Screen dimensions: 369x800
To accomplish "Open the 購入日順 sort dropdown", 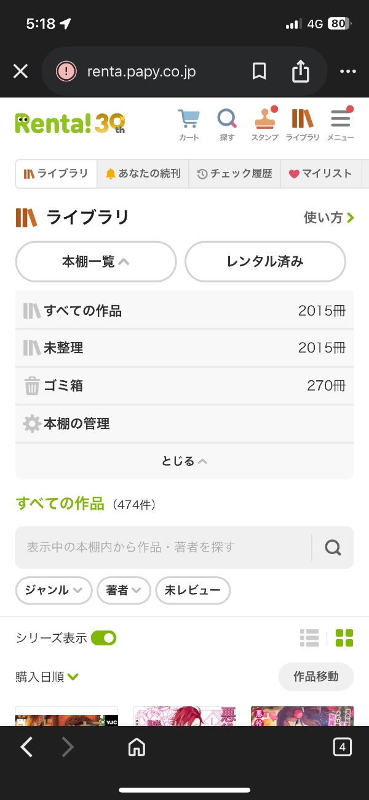I will [x=47, y=677].
